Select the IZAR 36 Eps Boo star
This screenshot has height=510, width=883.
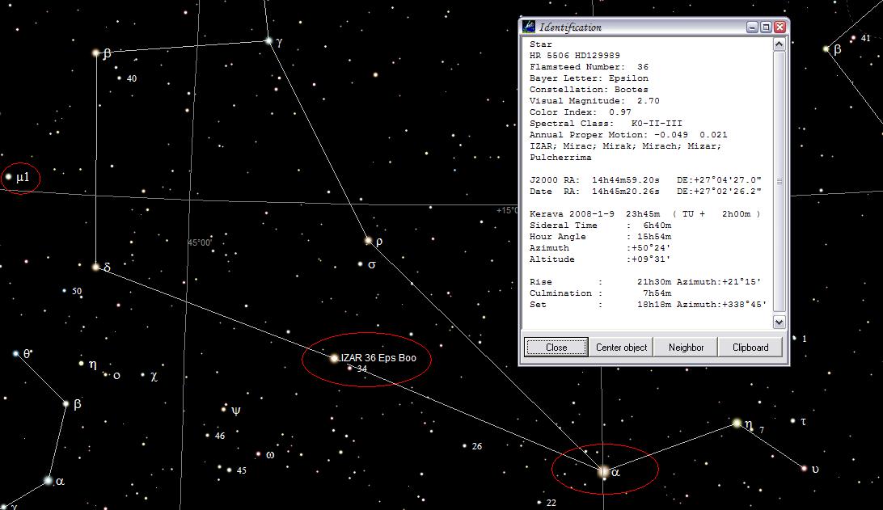334,357
